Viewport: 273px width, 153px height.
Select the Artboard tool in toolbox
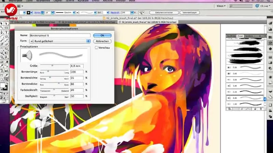(2, 75)
